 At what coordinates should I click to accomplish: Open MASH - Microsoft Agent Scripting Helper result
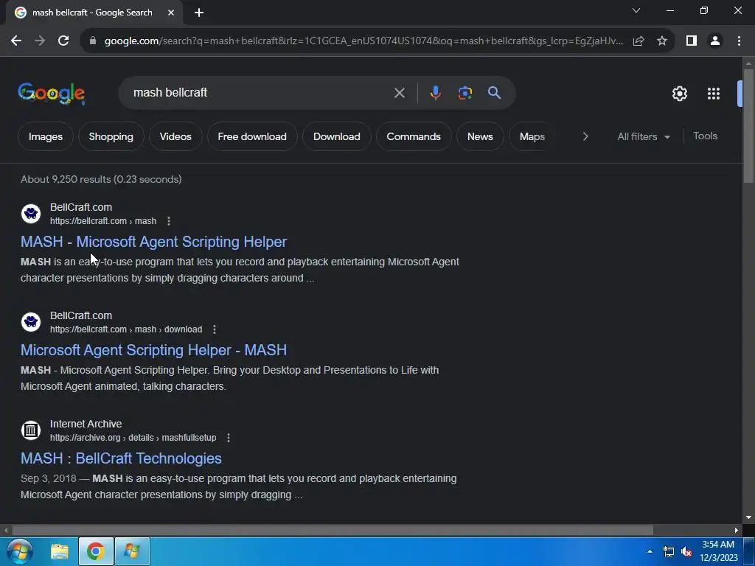coord(153,242)
